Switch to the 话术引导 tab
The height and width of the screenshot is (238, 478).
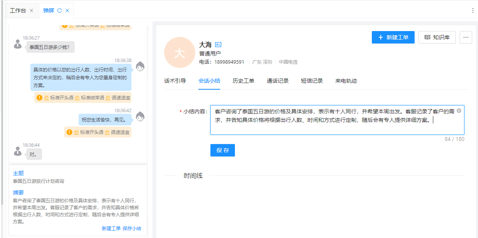pos(175,81)
